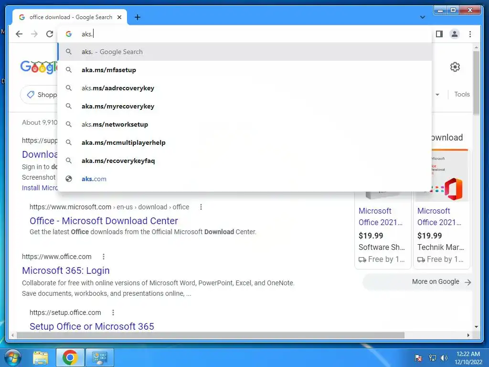This screenshot has width=489, height=367.
Task: Choose suggestion aka.ms/mfasetup
Action: coord(245,70)
